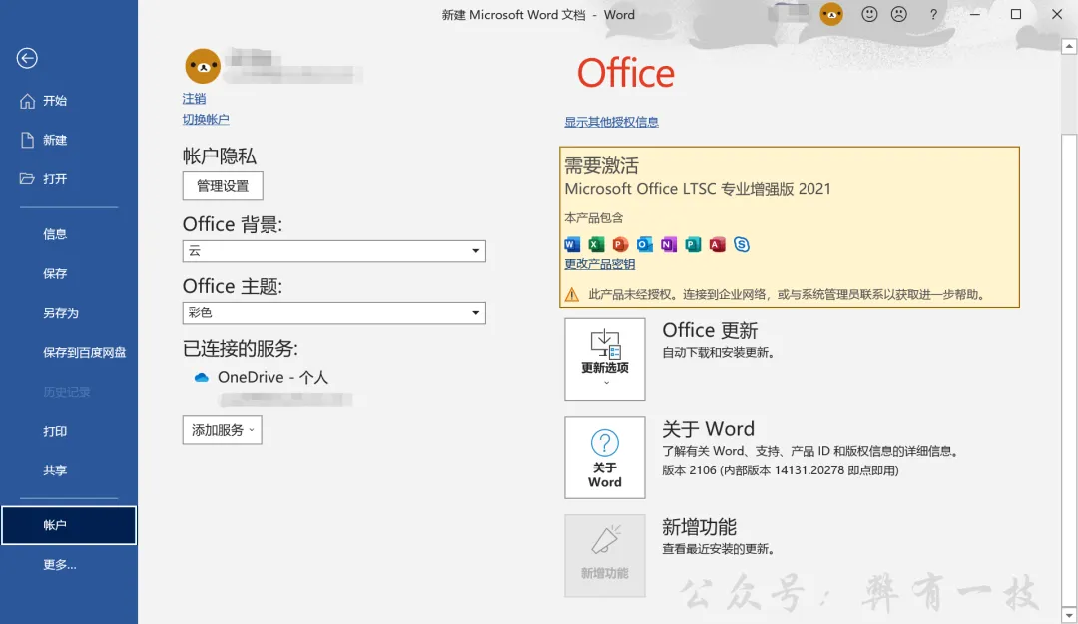Click the 注销 sign-out link
Image resolution: width=1078 pixels, height=624 pixels.
click(194, 99)
